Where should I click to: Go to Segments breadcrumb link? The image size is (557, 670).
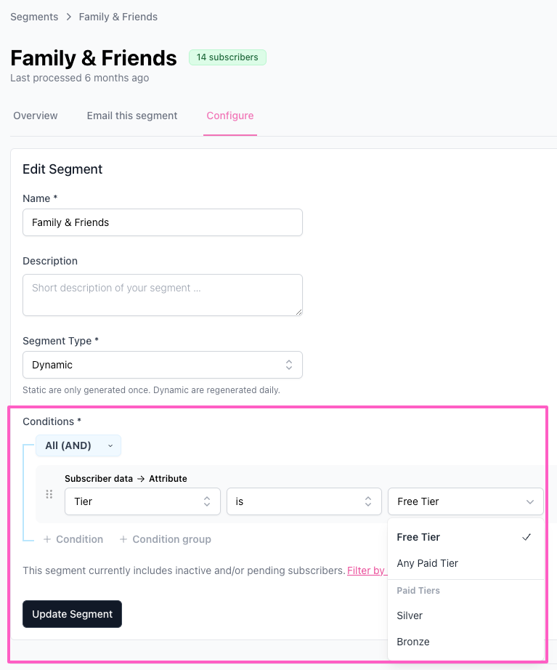pyautogui.click(x=34, y=17)
